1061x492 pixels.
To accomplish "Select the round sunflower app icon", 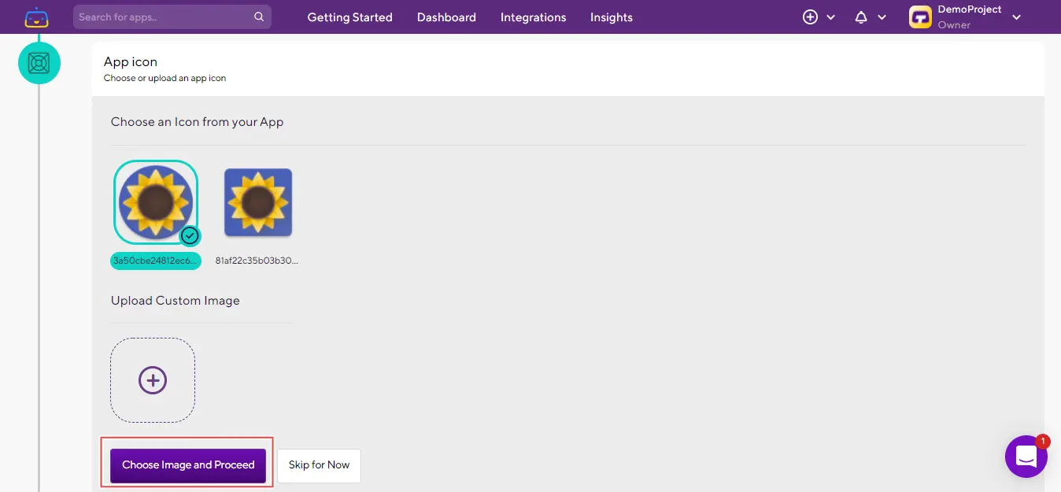I will click(155, 202).
